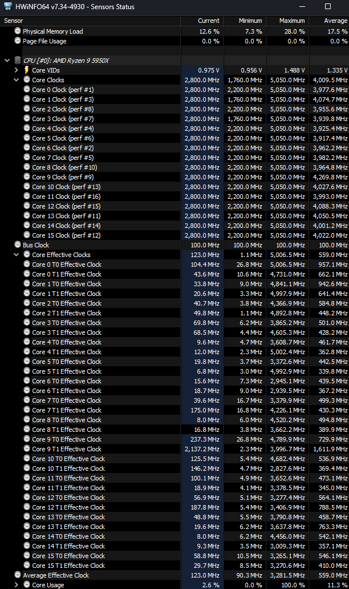Click the 1.488 V Core VIDs maximum value
The height and width of the screenshot is (589, 349).
294,70
